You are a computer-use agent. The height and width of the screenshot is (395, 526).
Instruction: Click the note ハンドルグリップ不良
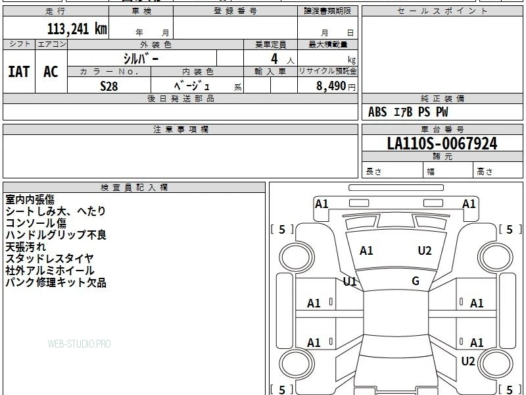pos(56,235)
